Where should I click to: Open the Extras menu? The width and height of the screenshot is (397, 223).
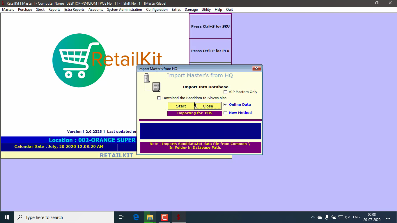(176, 10)
